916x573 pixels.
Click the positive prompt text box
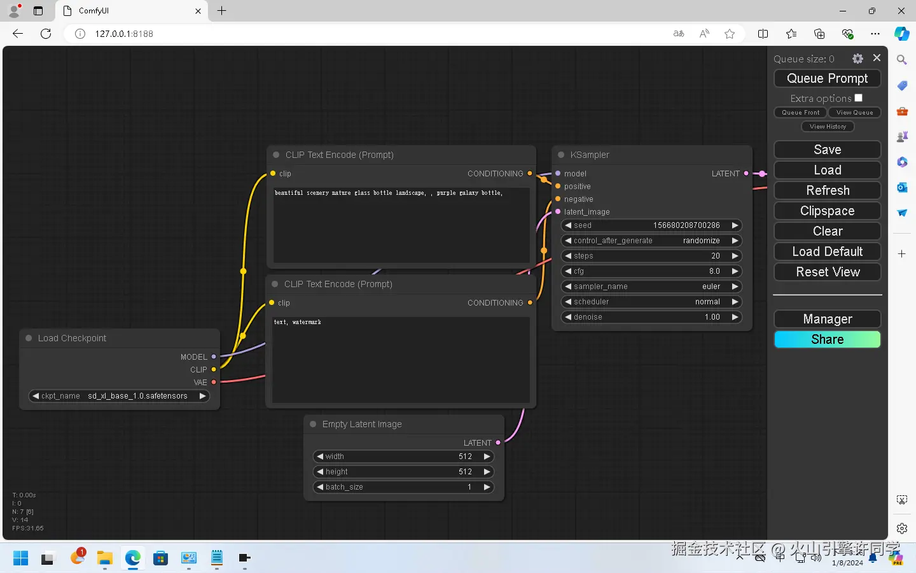(401, 225)
